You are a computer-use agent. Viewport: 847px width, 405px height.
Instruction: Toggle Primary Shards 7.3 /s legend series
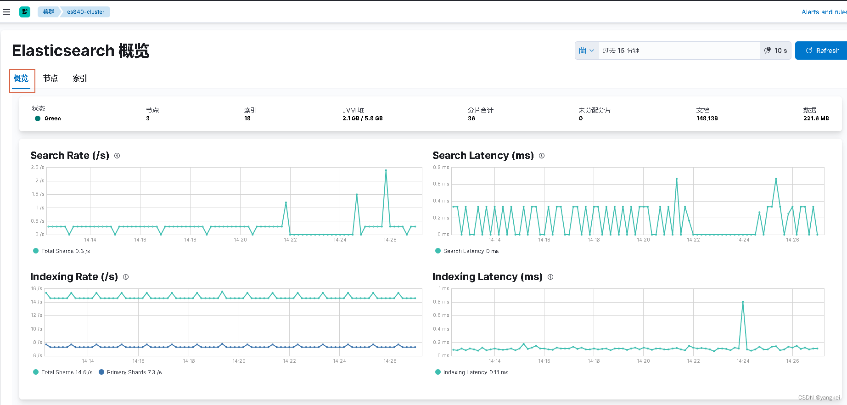tap(130, 372)
